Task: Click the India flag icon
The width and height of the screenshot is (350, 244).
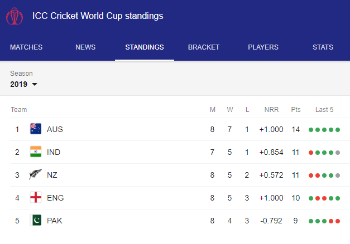Action: (36, 152)
